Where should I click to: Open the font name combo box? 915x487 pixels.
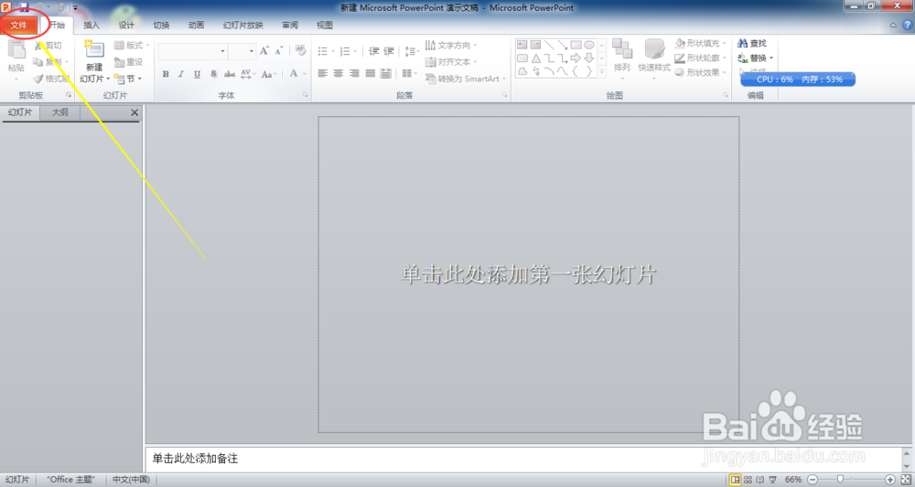click(192, 51)
